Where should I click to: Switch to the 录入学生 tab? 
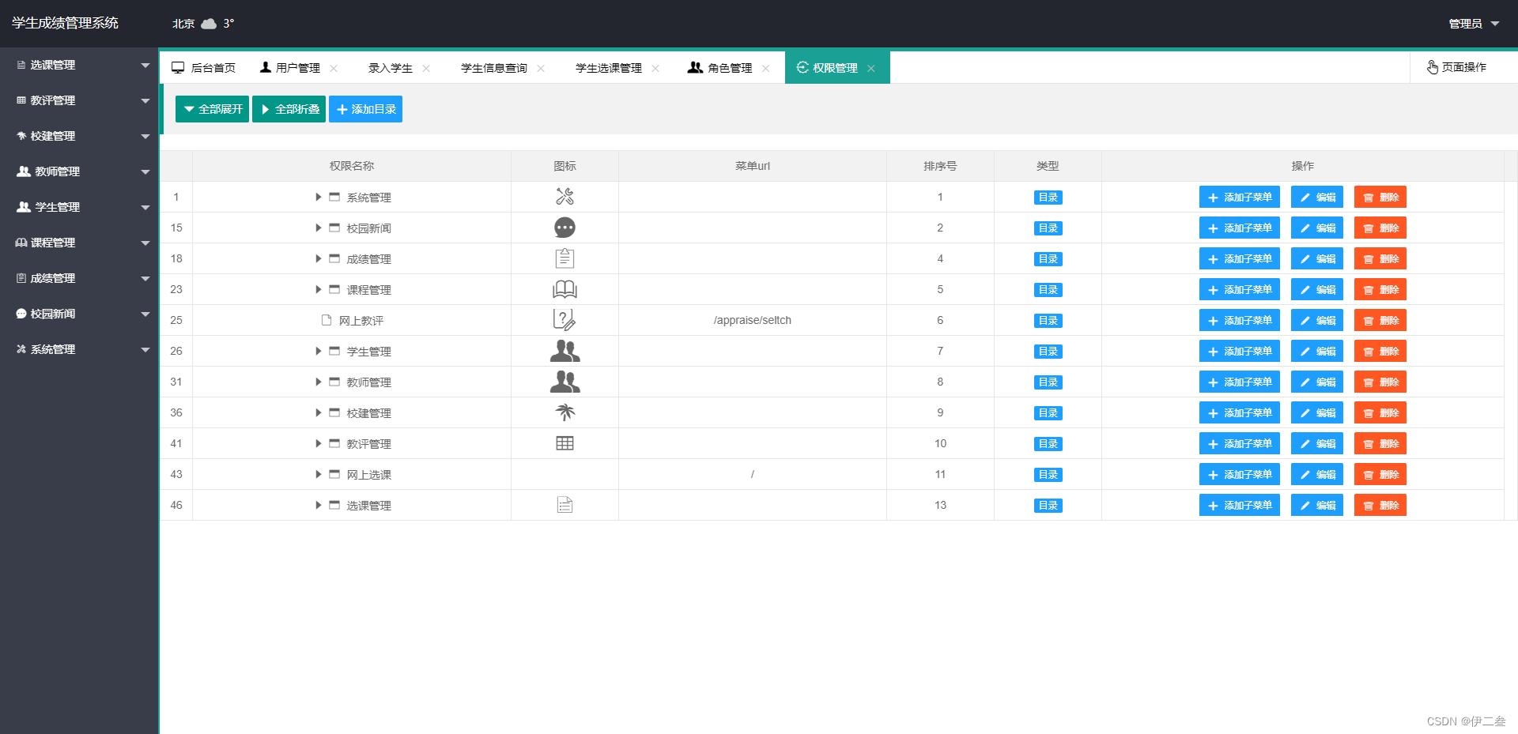click(391, 68)
